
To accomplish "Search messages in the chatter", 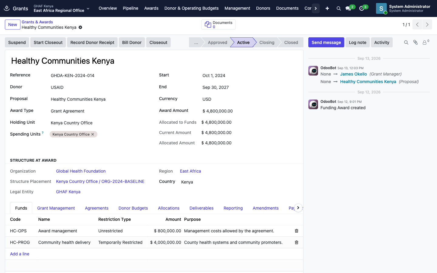I will click(406, 42).
